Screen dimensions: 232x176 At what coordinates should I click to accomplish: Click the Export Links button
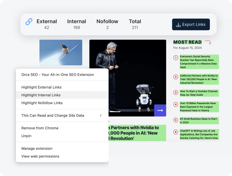(x=191, y=25)
